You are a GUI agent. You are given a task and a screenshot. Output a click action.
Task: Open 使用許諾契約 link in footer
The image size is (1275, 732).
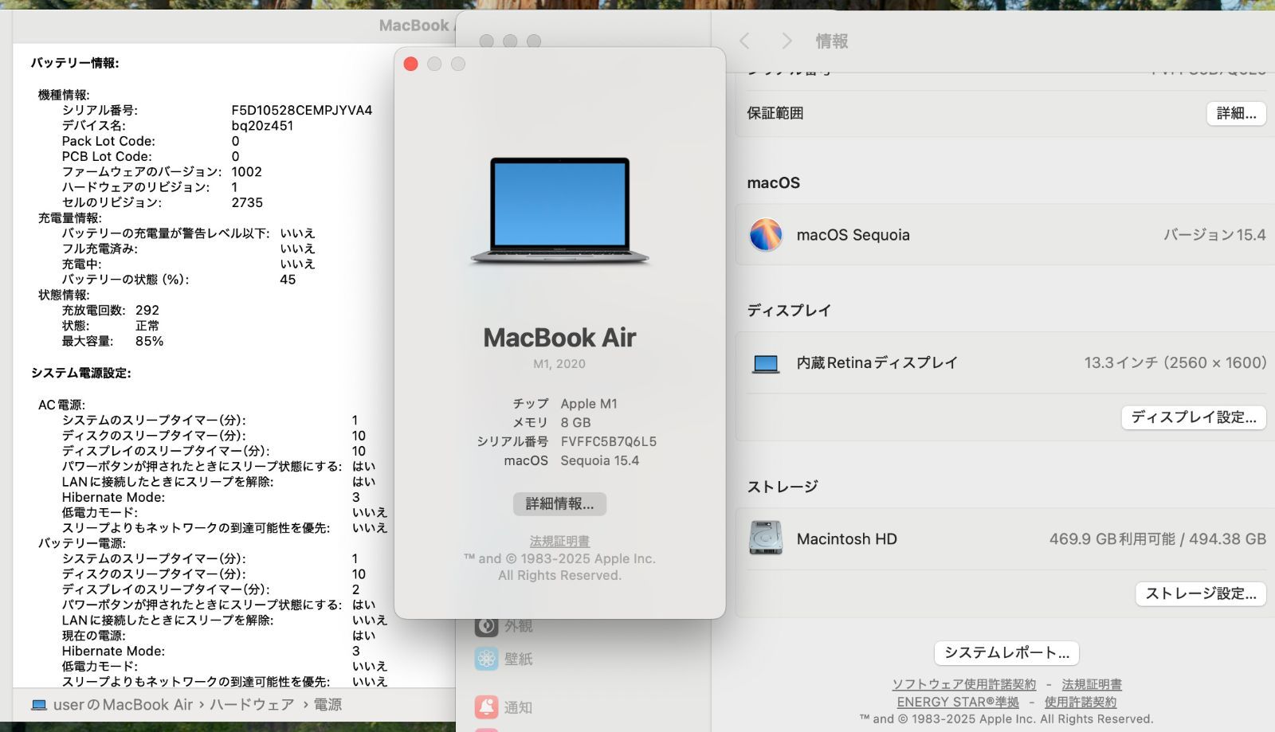tap(1081, 702)
